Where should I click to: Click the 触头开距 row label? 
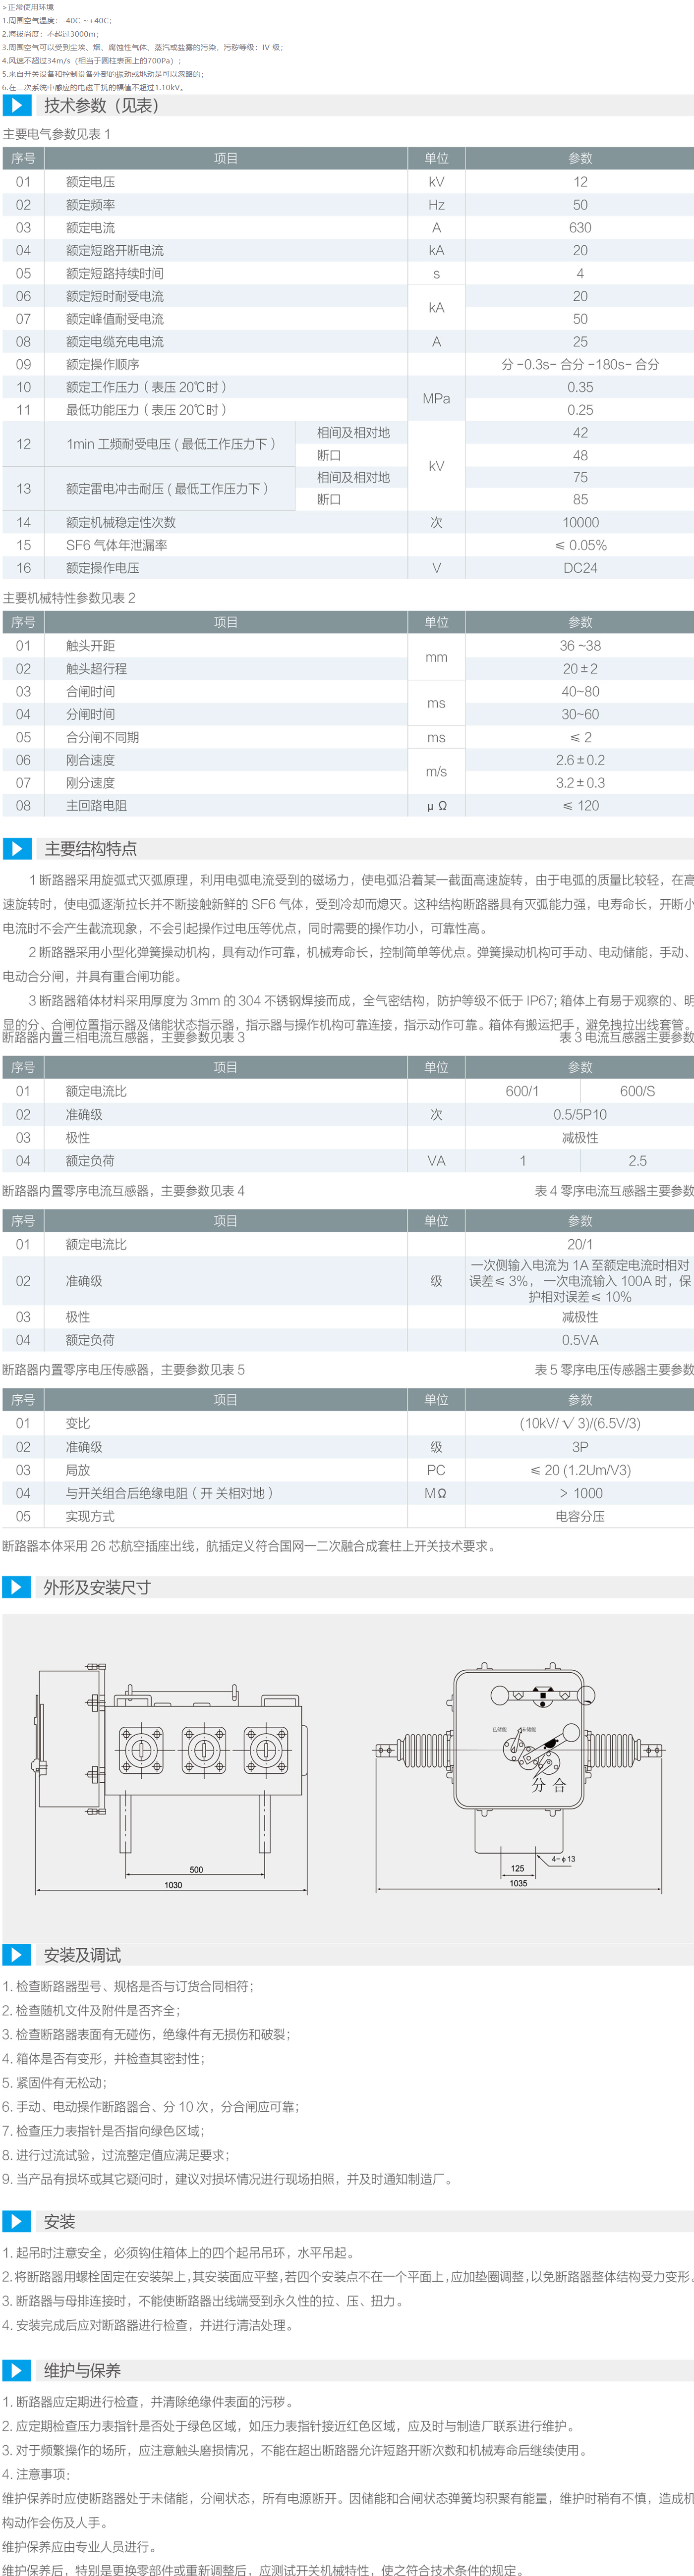coord(90,646)
